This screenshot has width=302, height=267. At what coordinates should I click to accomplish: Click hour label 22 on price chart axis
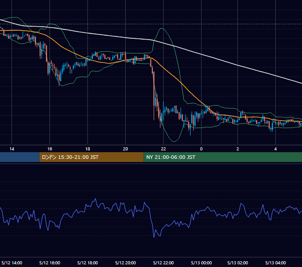coord(163,149)
